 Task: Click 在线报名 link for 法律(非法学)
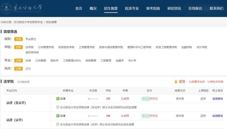point(218,99)
